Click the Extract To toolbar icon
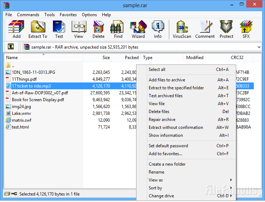The image size is (265, 202). 38,27
